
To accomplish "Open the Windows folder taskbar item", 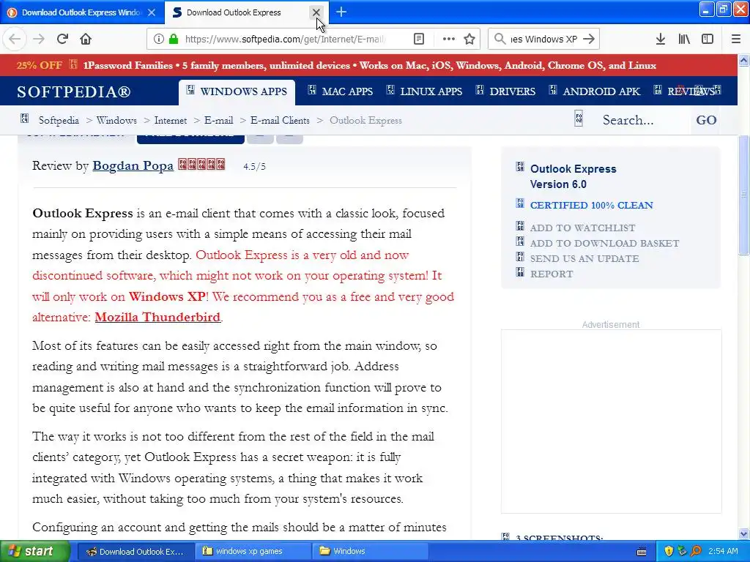I will point(370,552).
